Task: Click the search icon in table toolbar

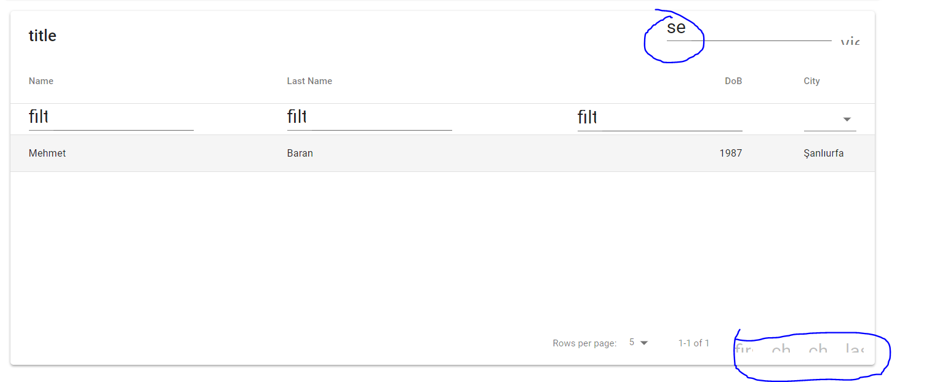Action: pyautogui.click(x=676, y=28)
